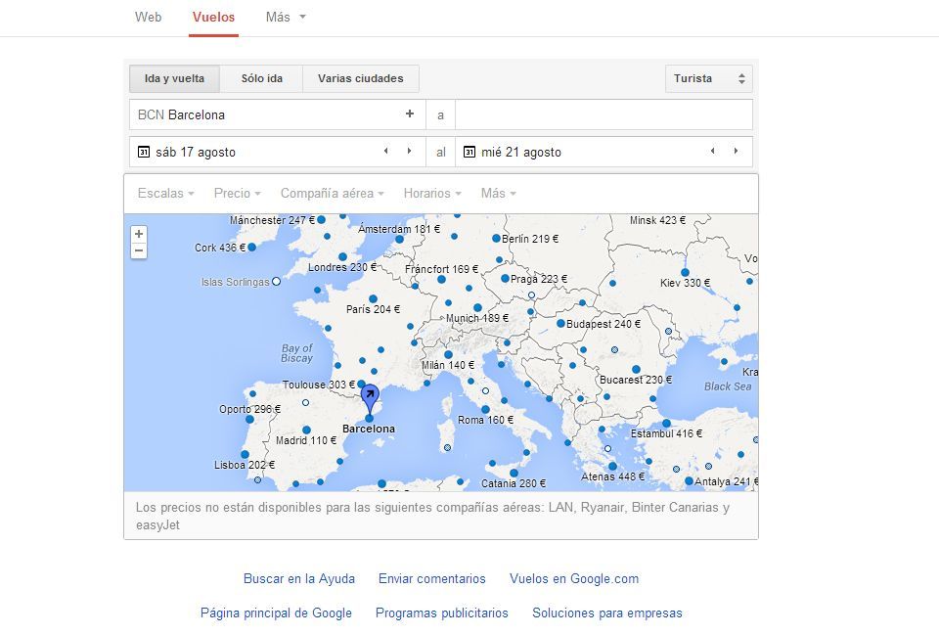Screen dimensions: 939x635
Task: Select the Atenas 448 € map marker
Action: tap(612, 466)
